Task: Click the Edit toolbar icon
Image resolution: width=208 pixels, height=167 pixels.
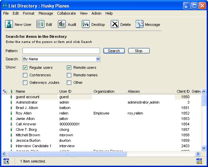Action: (40, 24)
